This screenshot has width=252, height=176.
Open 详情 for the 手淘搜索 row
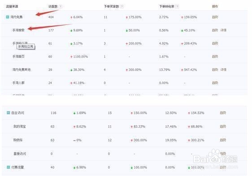(x=223, y=30)
